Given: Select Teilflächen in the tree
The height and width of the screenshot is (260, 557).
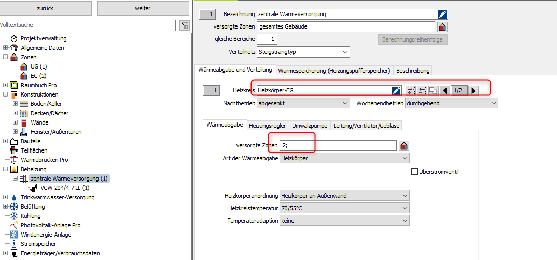Looking at the screenshot, I should pyautogui.click(x=34, y=150).
